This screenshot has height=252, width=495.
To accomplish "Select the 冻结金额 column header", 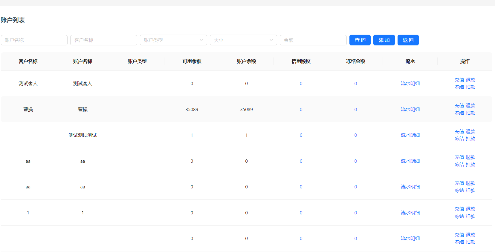I will tap(356, 61).
